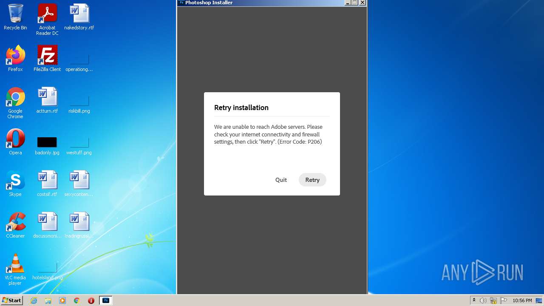Open Opera from the taskbar
The height and width of the screenshot is (306, 544).
(x=91, y=300)
